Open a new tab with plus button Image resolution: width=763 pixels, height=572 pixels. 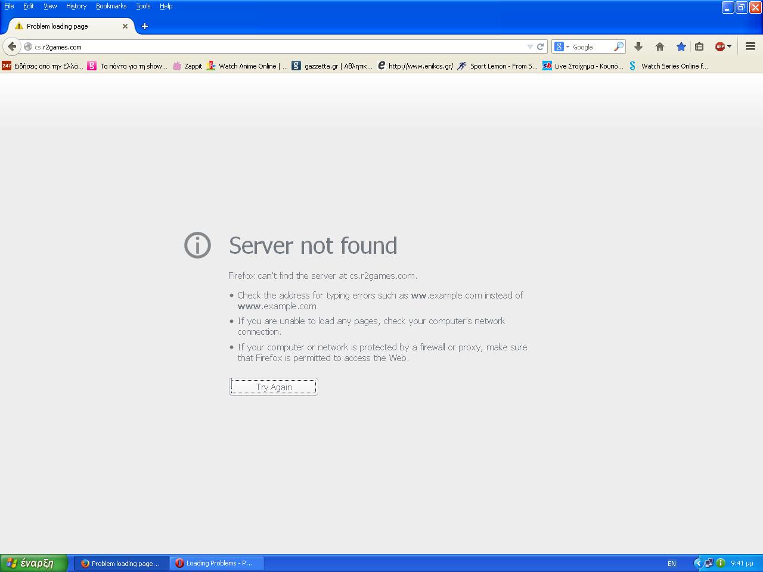pyautogui.click(x=144, y=26)
